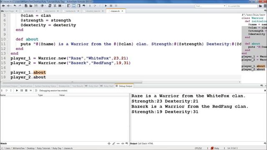Screen dimensions: 267x150
Task: Switch to the double_take.rb tab
Action: [93, 11]
